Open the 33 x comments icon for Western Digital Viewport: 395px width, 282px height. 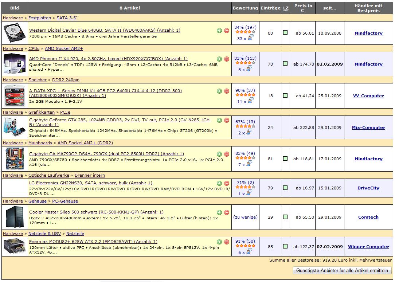click(250, 38)
